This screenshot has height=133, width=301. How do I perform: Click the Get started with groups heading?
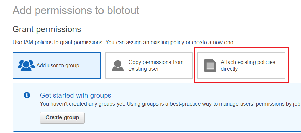coord(76,95)
